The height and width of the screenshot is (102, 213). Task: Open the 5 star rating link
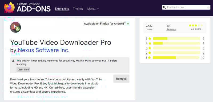[x=147, y=39]
